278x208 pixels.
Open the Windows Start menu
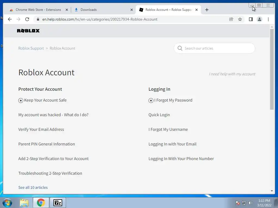click(x=7, y=203)
